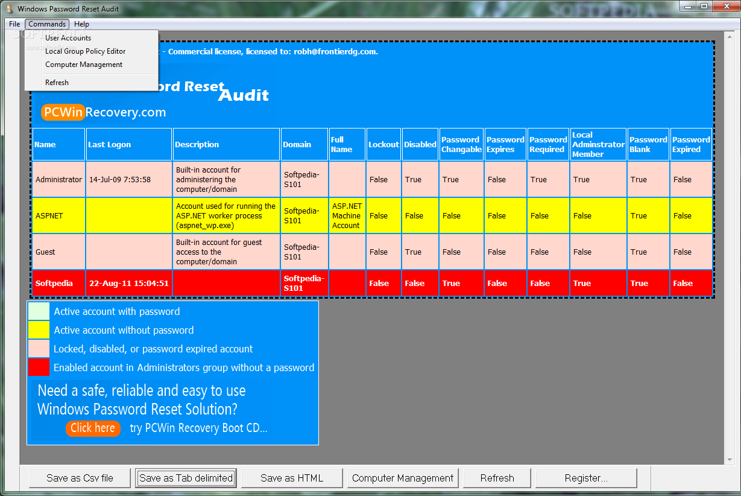
Task: Click the Password Required column header
Action: pos(549,144)
